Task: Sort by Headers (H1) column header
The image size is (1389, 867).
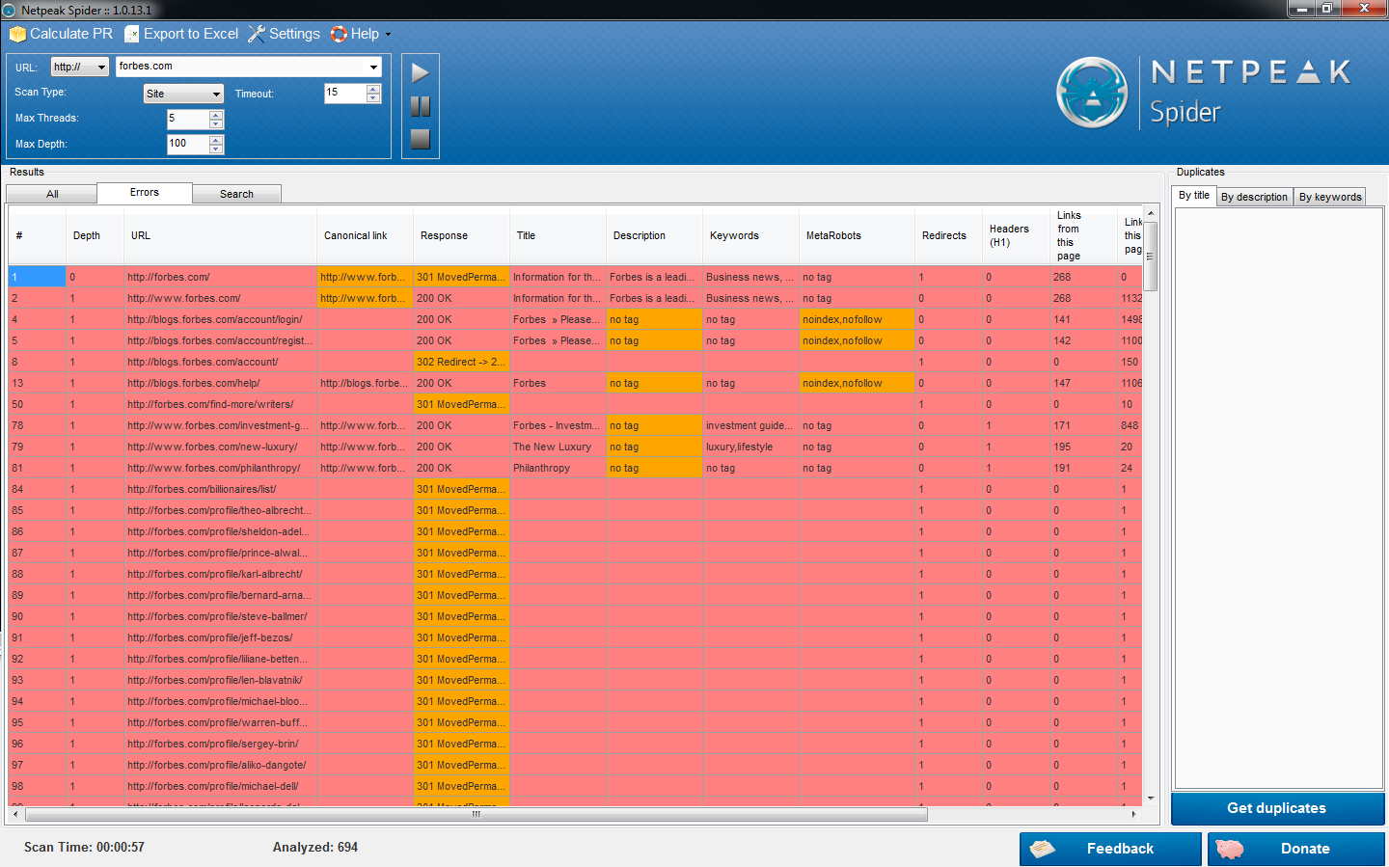Action: 1016,235
